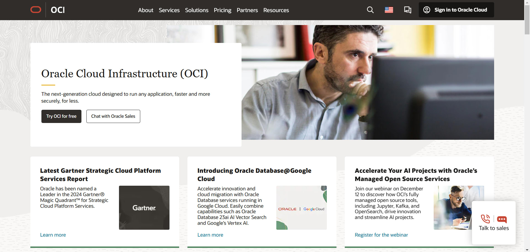Click the Introducing Oracle Database@Google Cloud heading
The image size is (530, 252).
coord(254,175)
